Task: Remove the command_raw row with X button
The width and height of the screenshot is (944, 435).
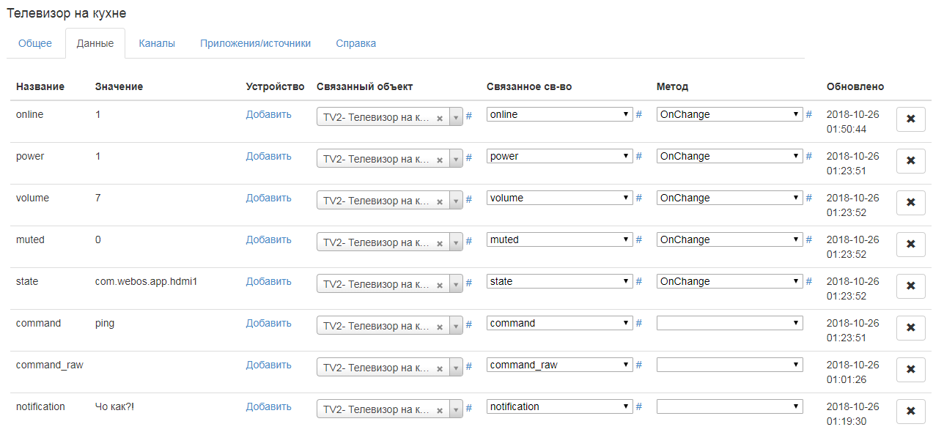Action: coord(910,369)
